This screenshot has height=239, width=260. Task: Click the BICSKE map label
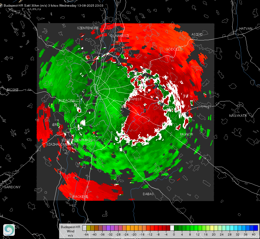[12, 90]
